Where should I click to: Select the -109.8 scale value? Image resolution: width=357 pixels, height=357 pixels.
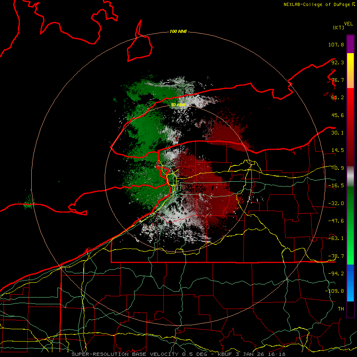334,291
